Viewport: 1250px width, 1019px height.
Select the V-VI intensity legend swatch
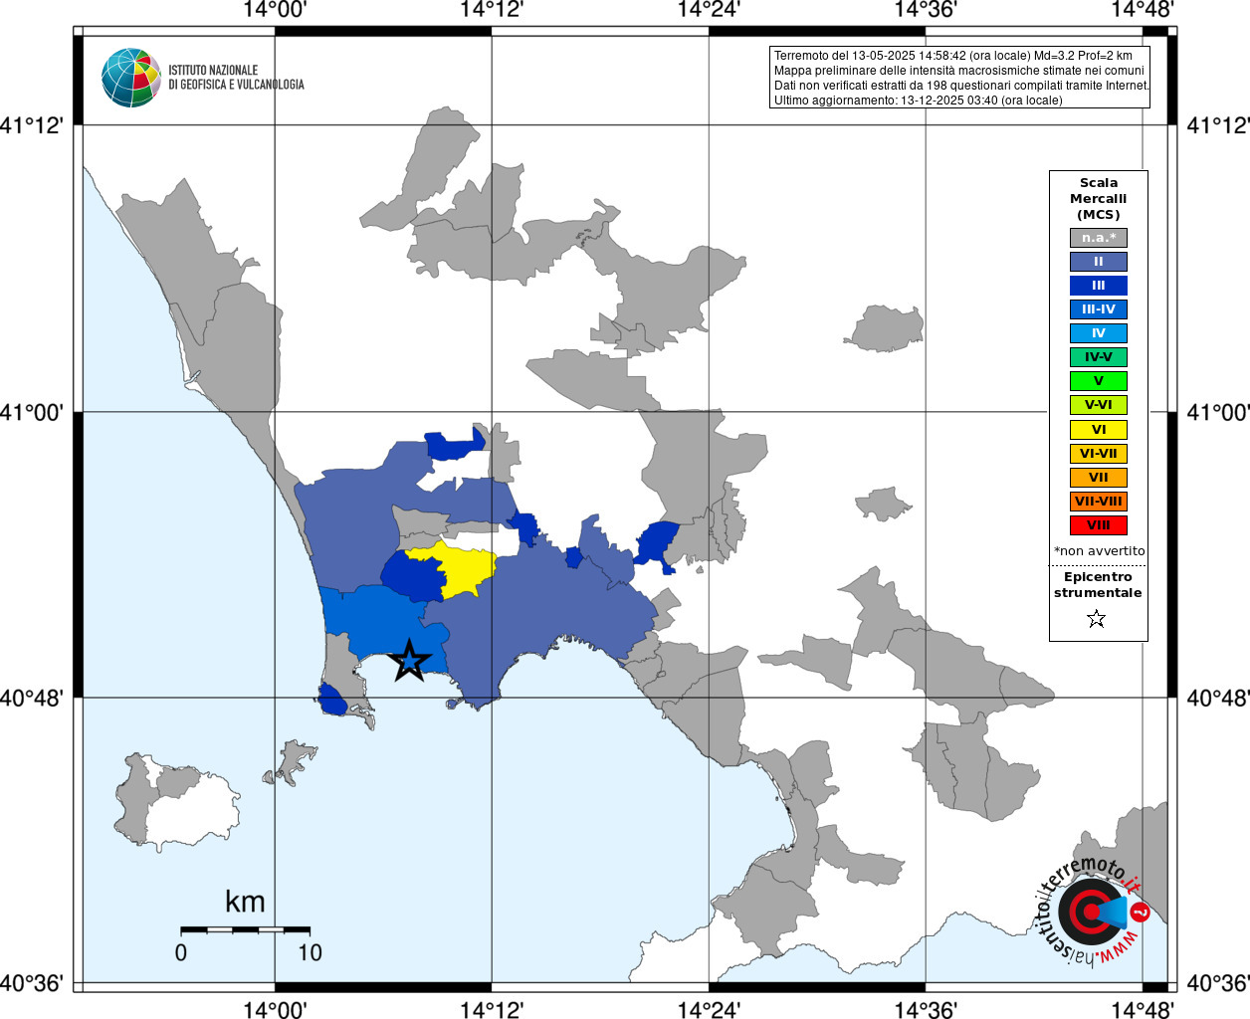tap(1098, 405)
